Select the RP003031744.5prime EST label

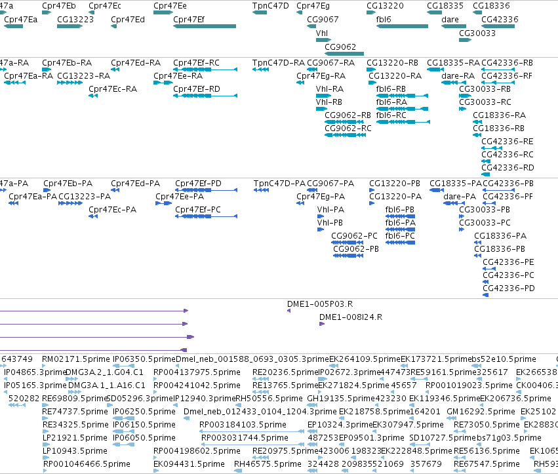pos(245,438)
